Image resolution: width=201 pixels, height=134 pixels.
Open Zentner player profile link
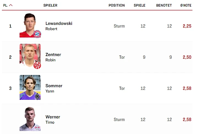point(53,55)
